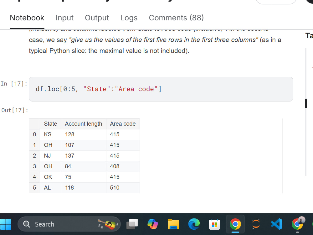The width and height of the screenshot is (313, 235).
Task: Click the Area code column header
Action: (123, 124)
